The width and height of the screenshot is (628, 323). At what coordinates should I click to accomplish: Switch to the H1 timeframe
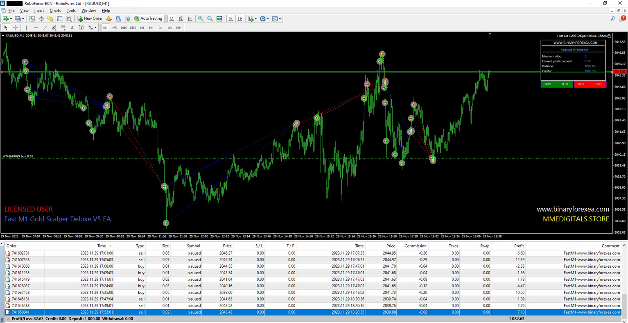(142, 28)
